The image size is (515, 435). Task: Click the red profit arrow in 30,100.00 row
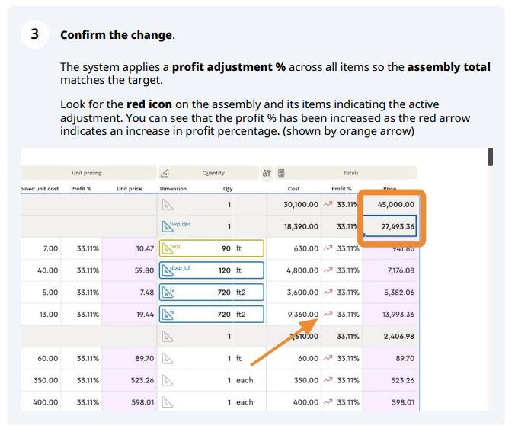pyautogui.click(x=328, y=205)
